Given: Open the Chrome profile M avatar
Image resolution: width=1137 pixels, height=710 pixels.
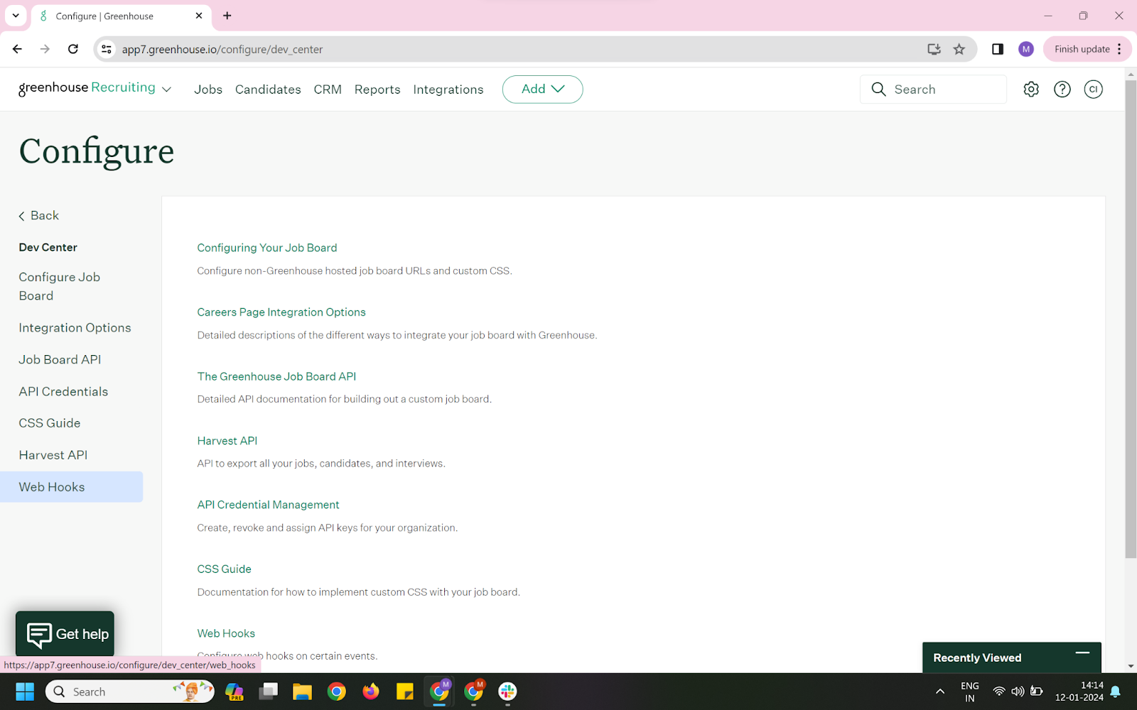Looking at the screenshot, I should click(1025, 49).
